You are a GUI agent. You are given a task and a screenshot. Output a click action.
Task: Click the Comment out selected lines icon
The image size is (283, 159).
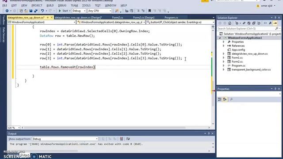tap(138, 11)
